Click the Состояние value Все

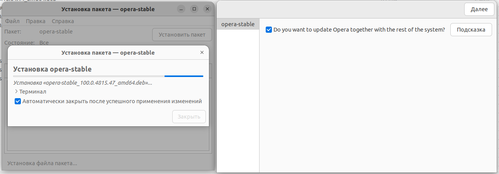(44, 43)
